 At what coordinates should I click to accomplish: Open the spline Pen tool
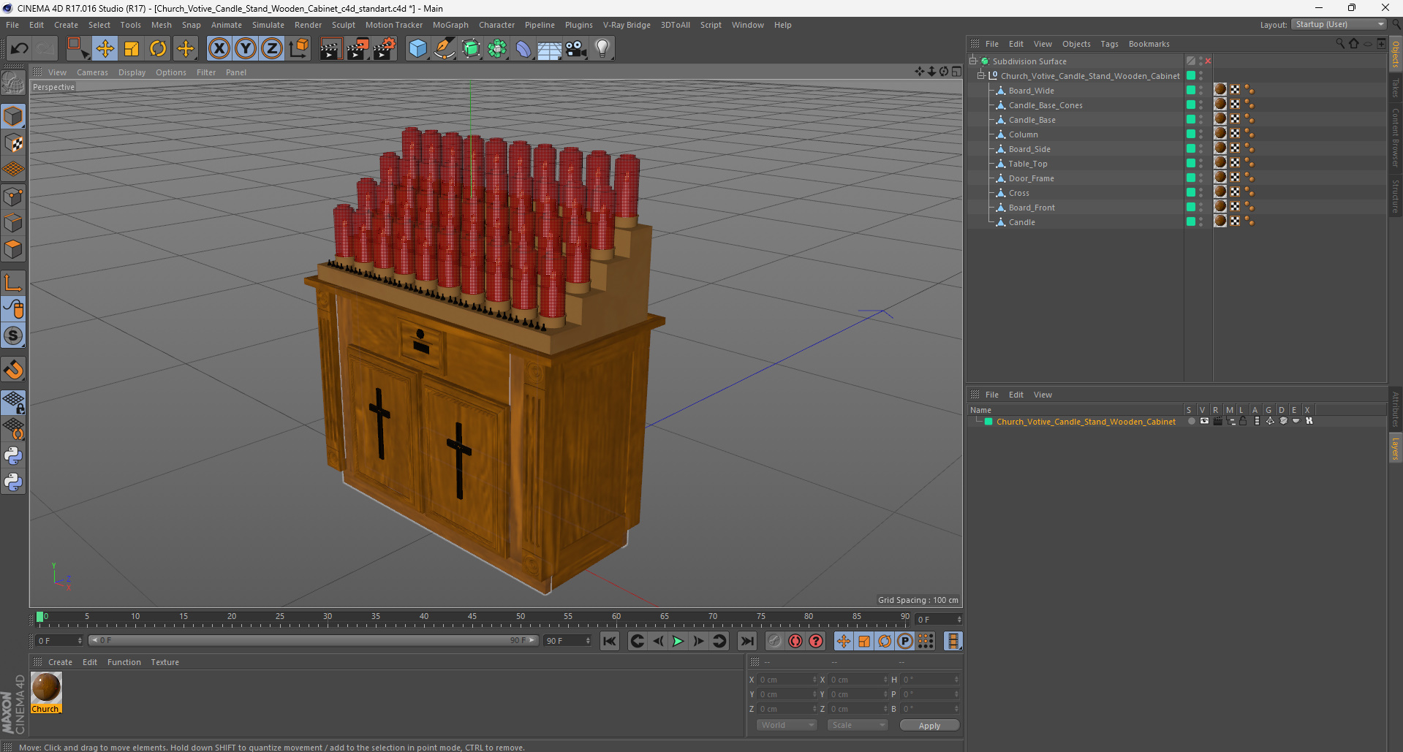445,48
